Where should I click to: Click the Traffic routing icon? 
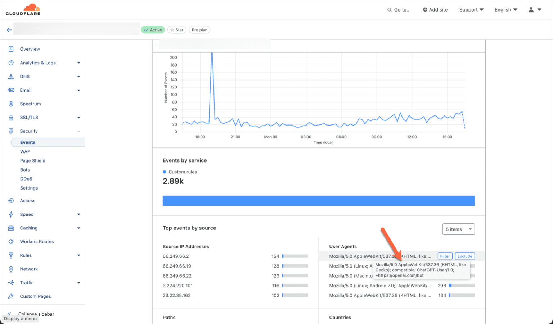(11, 283)
